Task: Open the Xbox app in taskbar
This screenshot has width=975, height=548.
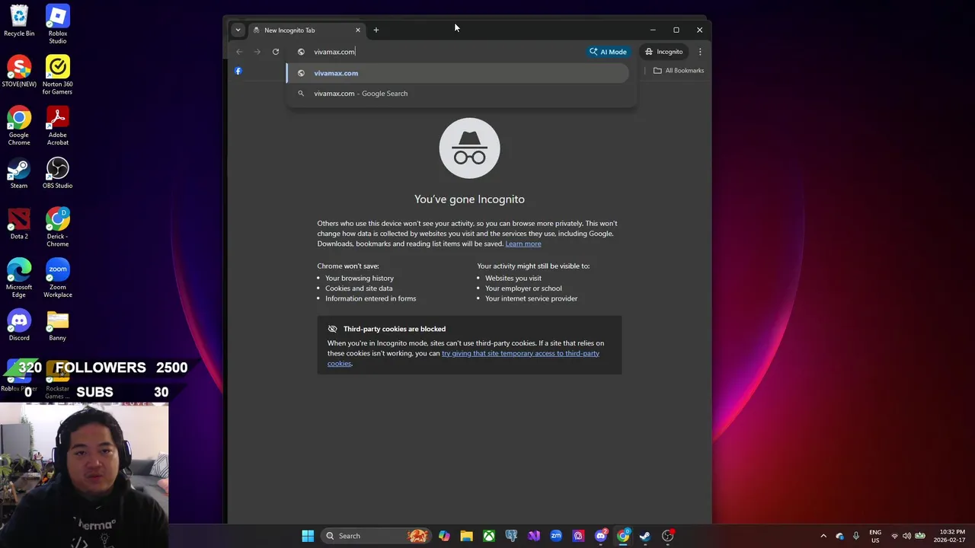Action: click(x=489, y=536)
